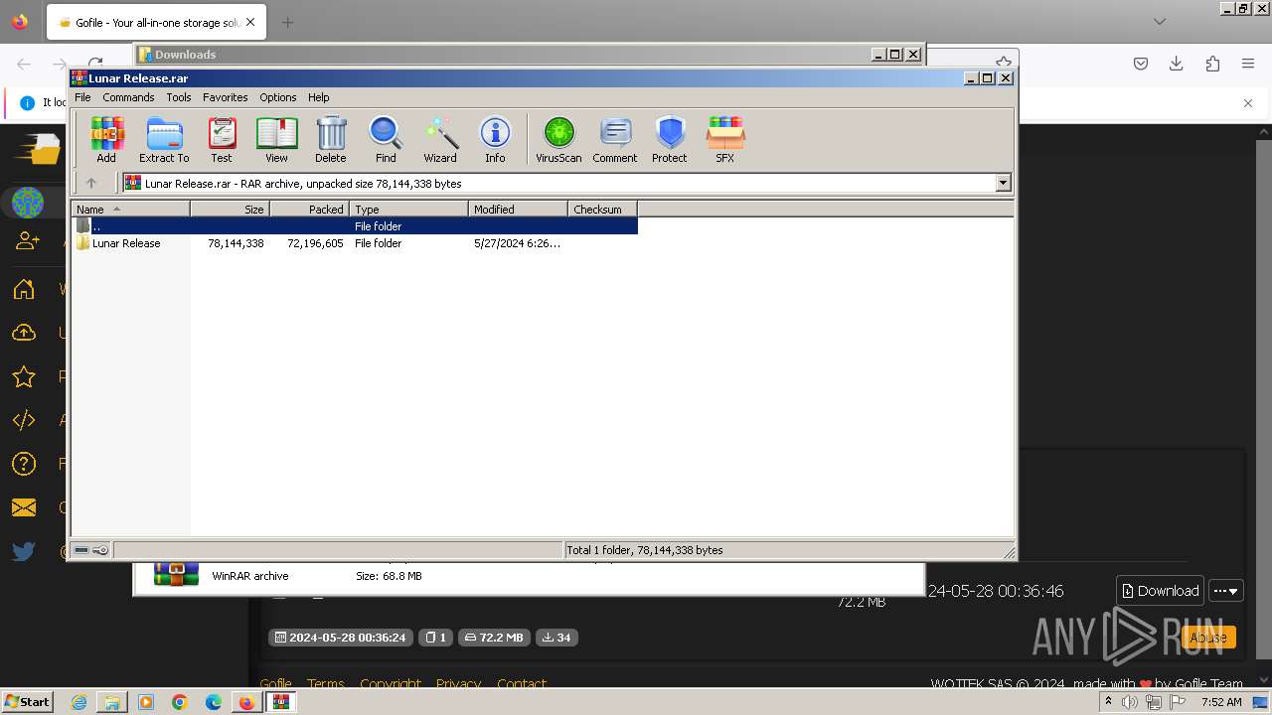Create SFX archive with SFX icon

tap(725, 140)
